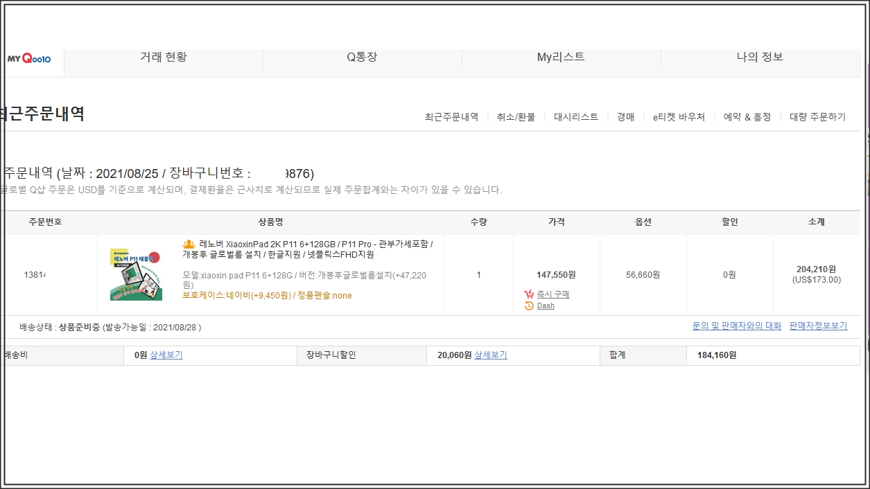Viewport: 870px width, 489px height.
Task: Click the 20,060원 cart discount amount
Action: (454, 355)
